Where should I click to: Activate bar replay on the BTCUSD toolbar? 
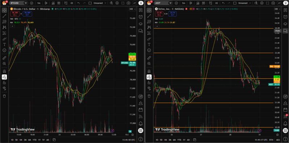(x=72, y=3)
